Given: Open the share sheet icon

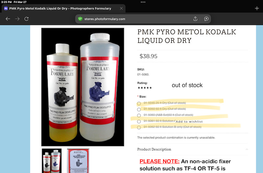Looking at the screenshot, I should click(x=195, y=19).
